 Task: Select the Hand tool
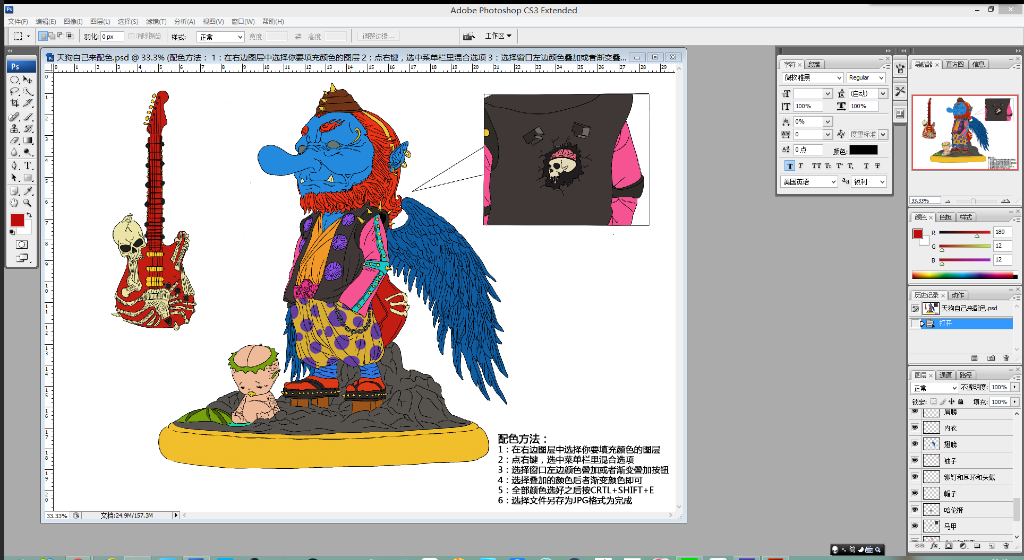coord(14,203)
